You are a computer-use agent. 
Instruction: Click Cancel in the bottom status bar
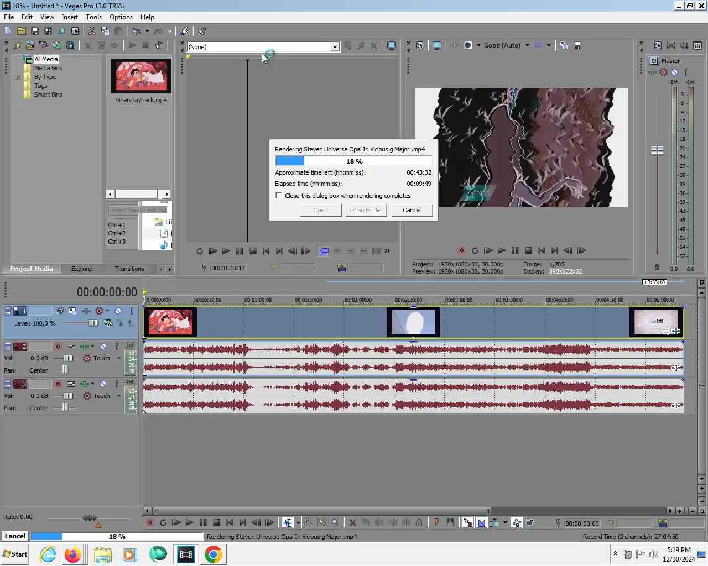15,536
